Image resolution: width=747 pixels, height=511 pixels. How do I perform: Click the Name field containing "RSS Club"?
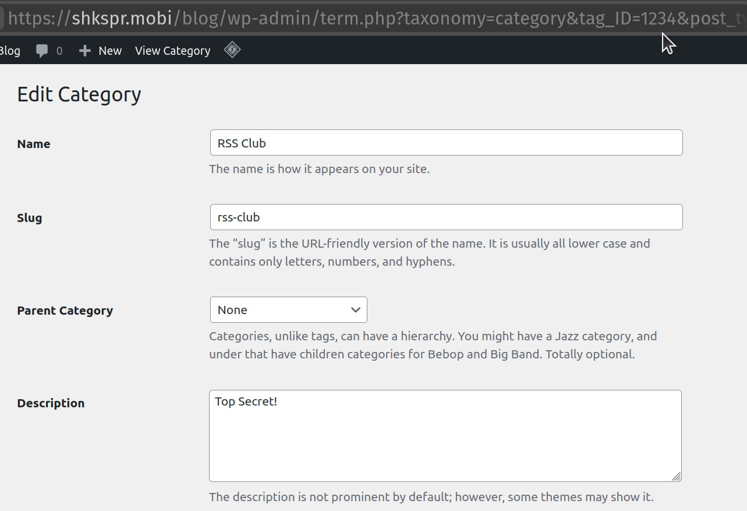pyautogui.click(x=446, y=142)
